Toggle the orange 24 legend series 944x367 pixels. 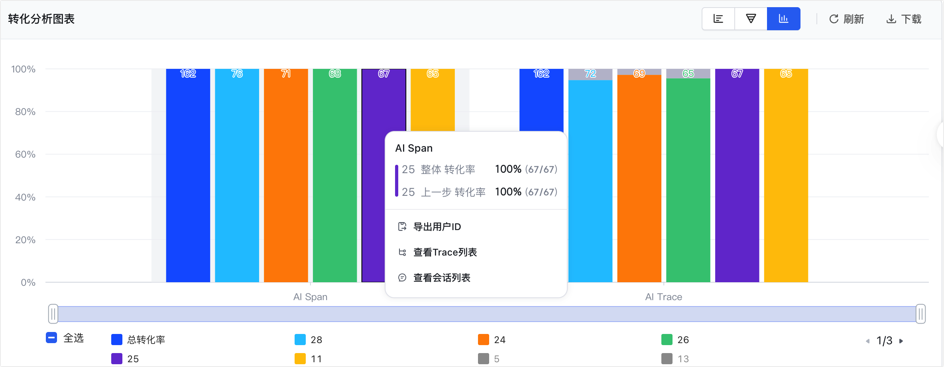click(492, 340)
